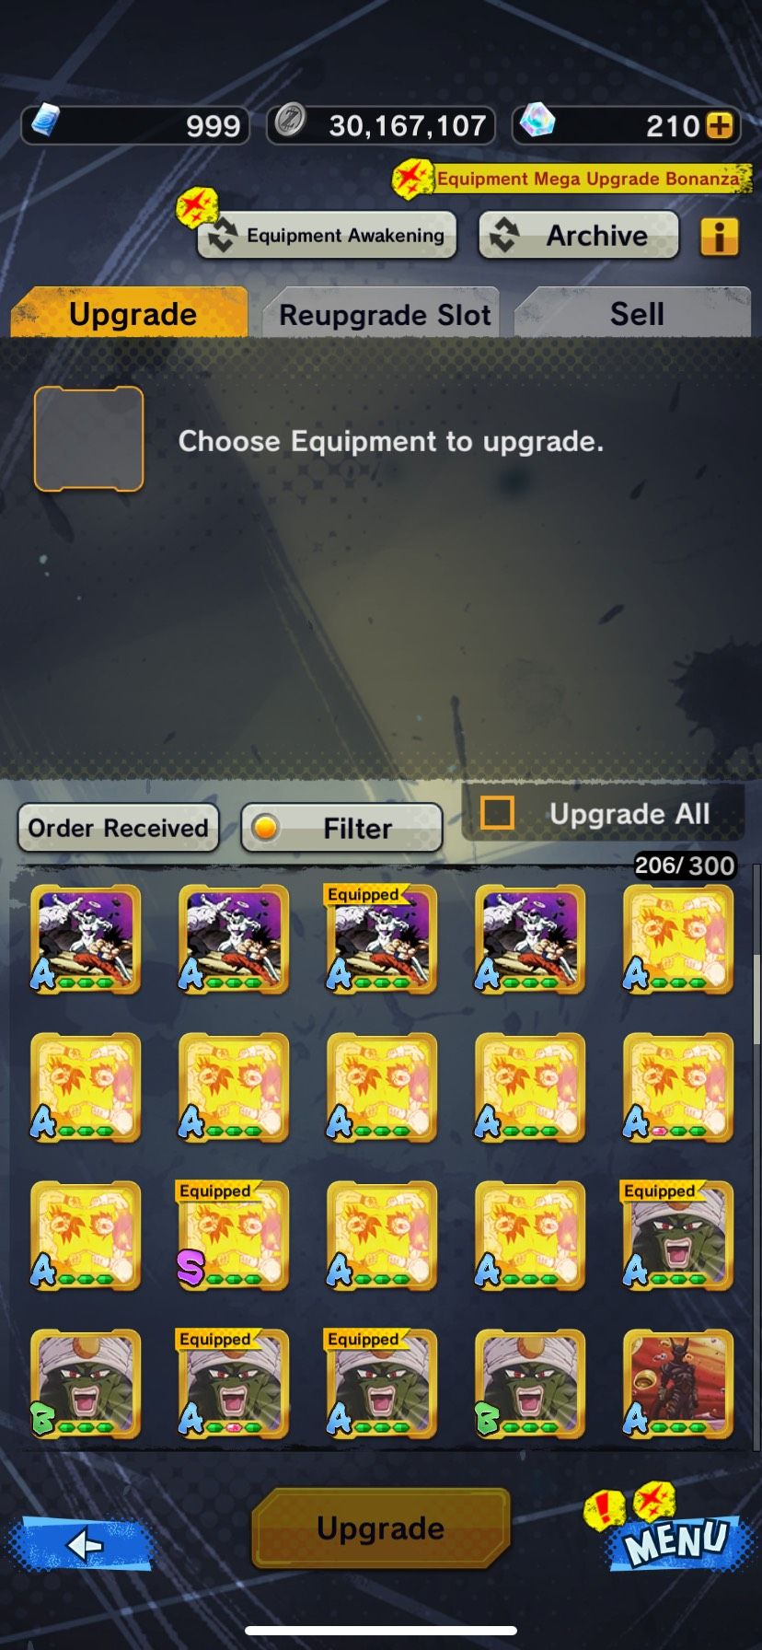
Task: Select the Upgrade tab
Action: pyautogui.click(x=129, y=312)
